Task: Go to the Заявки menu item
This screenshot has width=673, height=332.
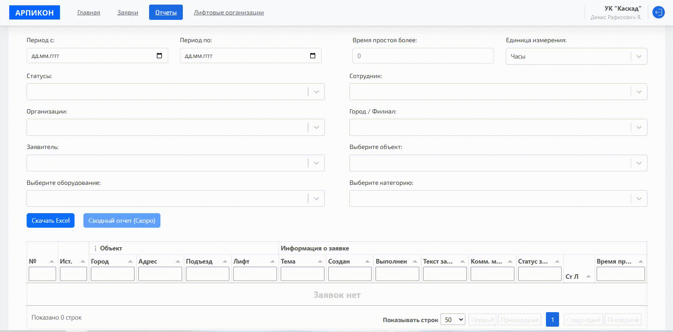Action: click(x=128, y=12)
